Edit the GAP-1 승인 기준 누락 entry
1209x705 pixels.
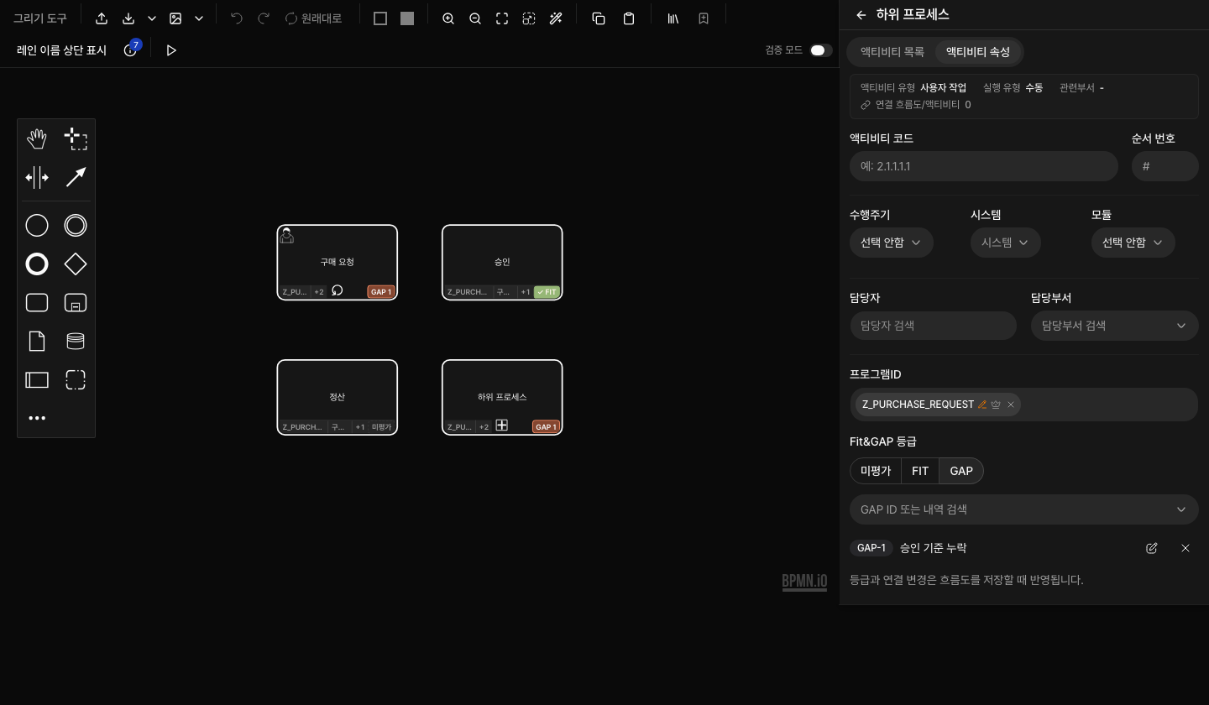(1152, 548)
